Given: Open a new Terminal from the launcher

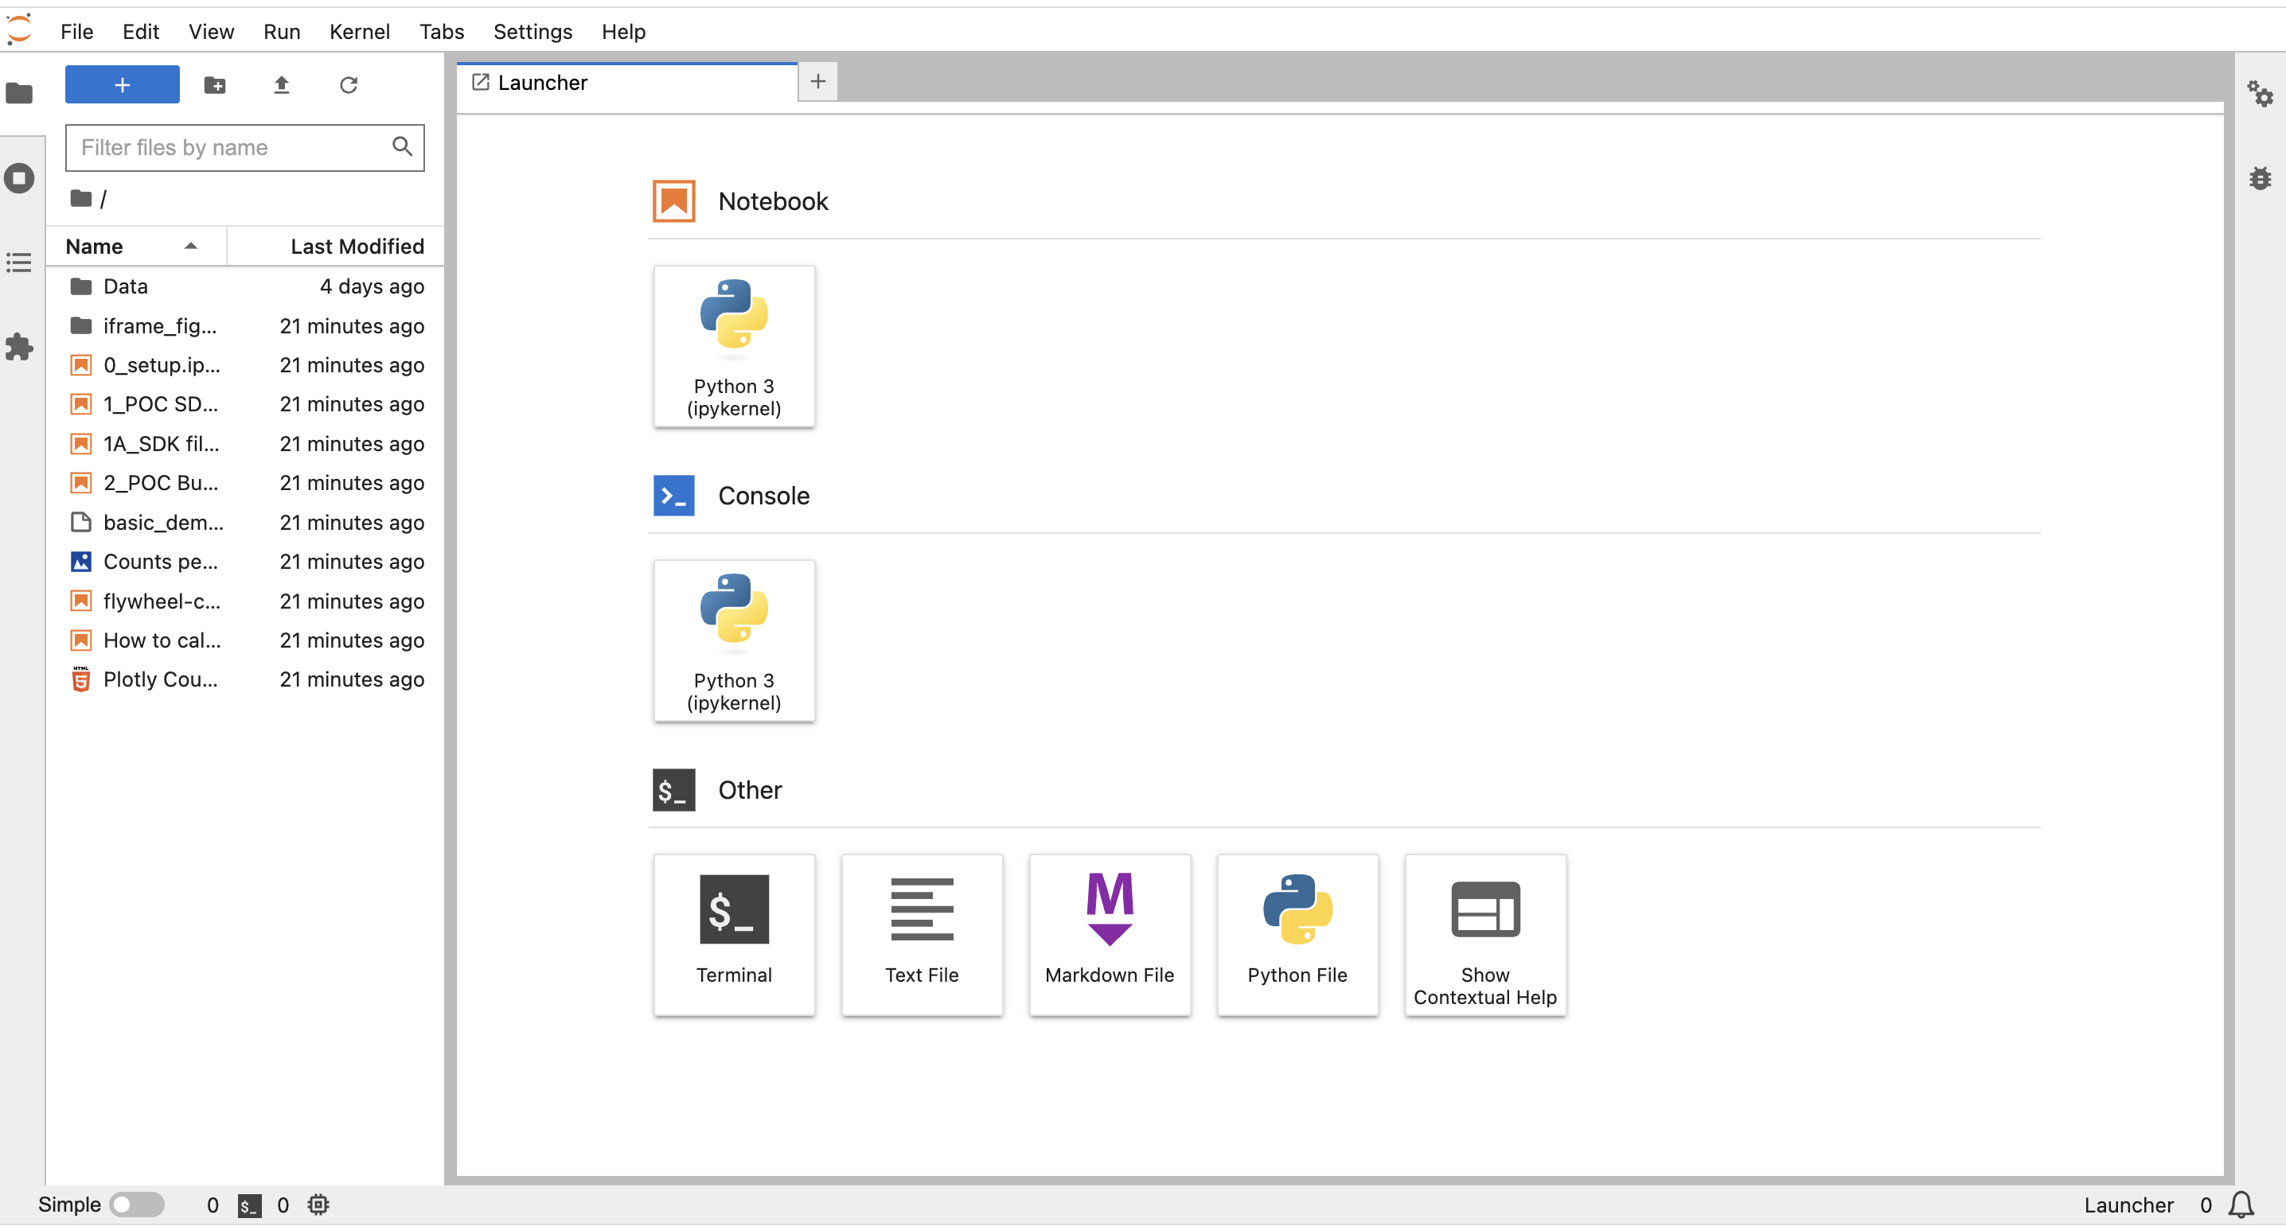Looking at the screenshot, I should point(734,935).
